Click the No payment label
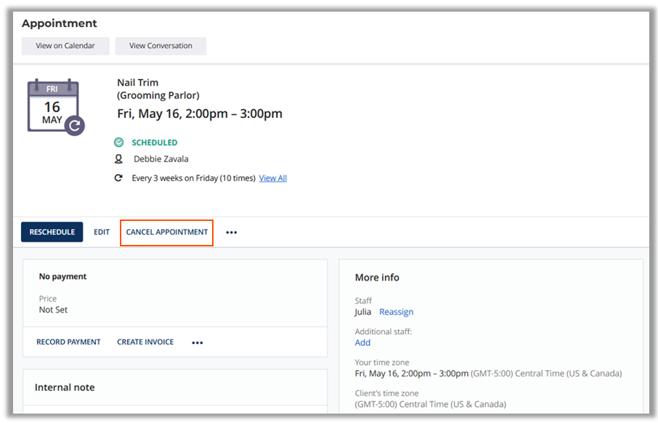658x423 pixels. coord(62,276)
